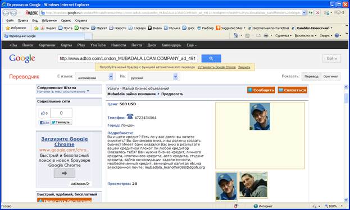Open the Справка menu
The image size is (350, 210).
(81, 21)
